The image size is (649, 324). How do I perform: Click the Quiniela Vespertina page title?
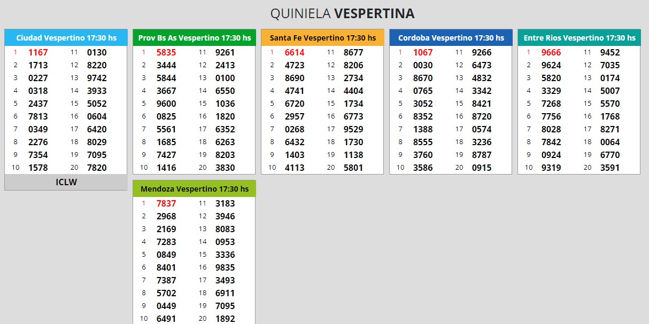tap(342, 14)
